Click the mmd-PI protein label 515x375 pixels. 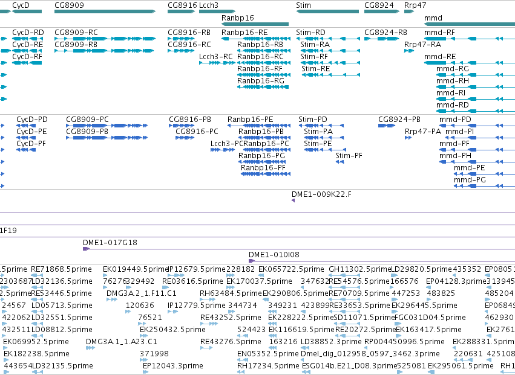(x=459, y=132)
